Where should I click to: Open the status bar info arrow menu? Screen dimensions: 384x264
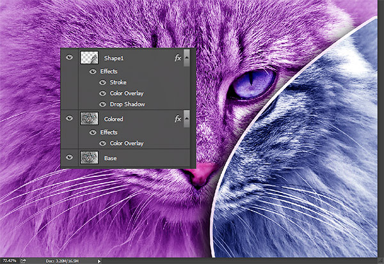99,261
